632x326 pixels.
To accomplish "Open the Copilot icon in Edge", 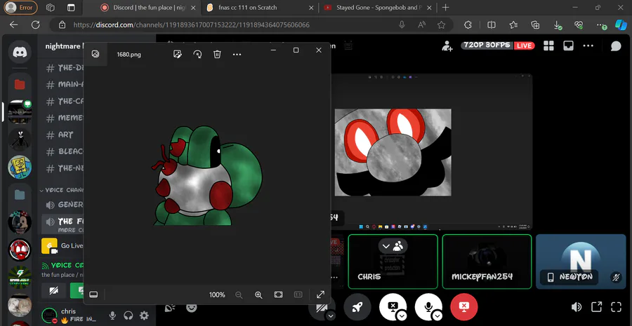I will tap(620, 25).
